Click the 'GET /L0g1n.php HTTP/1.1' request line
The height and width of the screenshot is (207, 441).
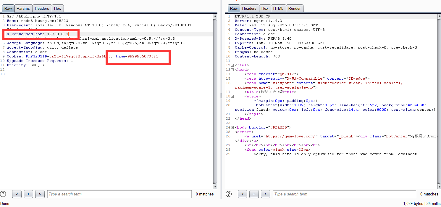pos(34,16)
